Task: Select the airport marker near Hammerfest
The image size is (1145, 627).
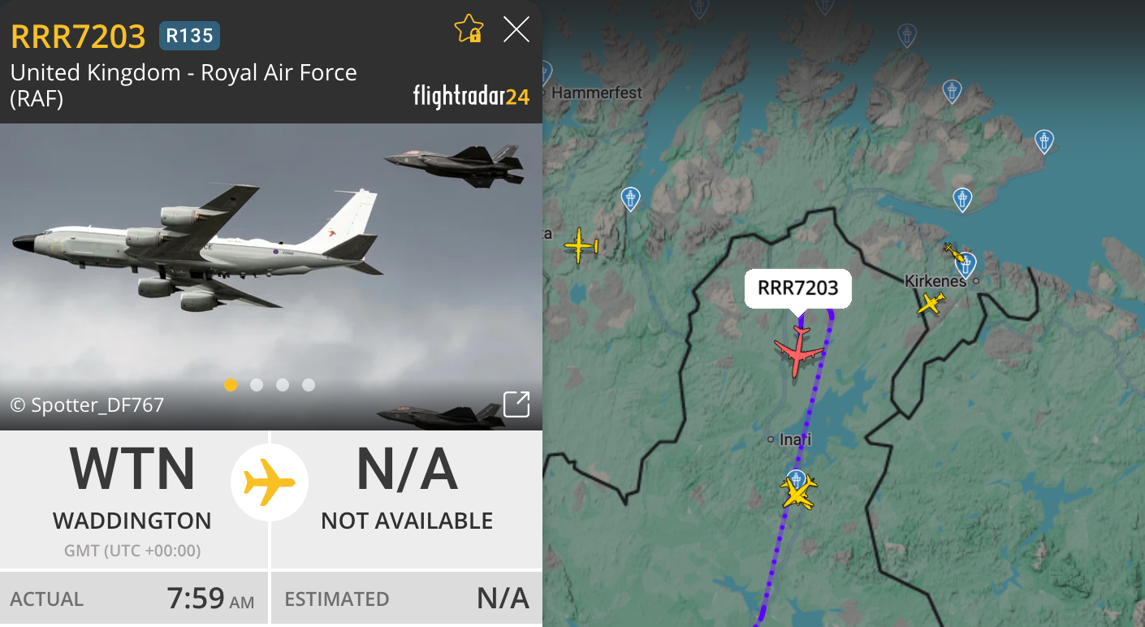Action: coord(630,198)
